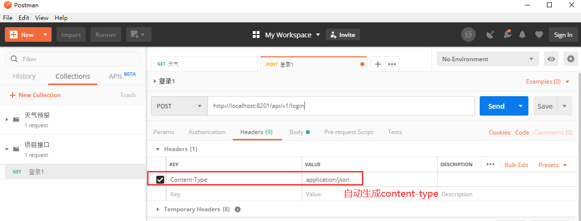Open header column options ellipsis

click(490, 165)
